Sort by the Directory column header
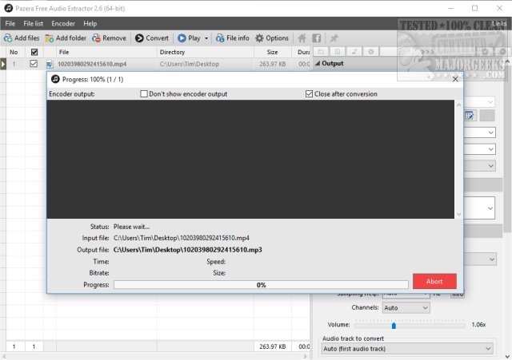The height and width of the screenshot is (360, 512). click(205, 52)
